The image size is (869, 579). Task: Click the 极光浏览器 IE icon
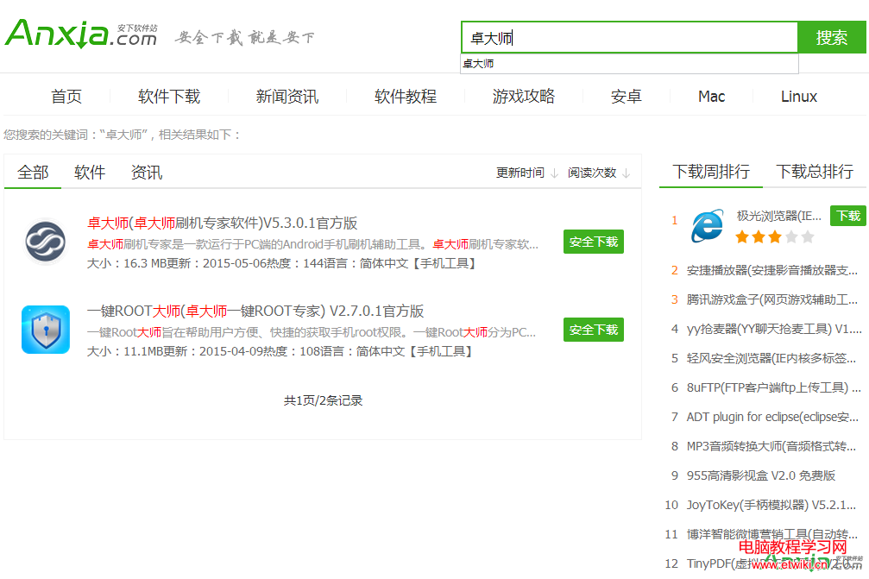coord(707,226)
